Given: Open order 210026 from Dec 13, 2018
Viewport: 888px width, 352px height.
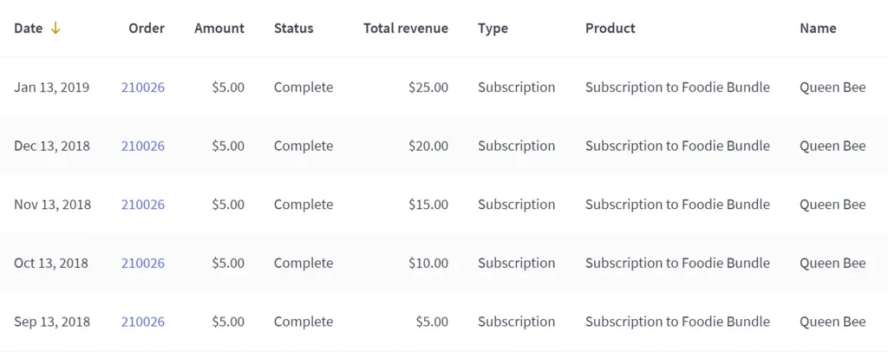Looking at the screenshot, I should pos(143,146).
